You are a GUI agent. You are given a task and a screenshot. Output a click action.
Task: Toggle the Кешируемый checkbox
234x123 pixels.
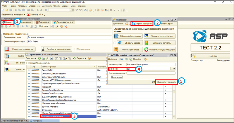click(110, 77)
